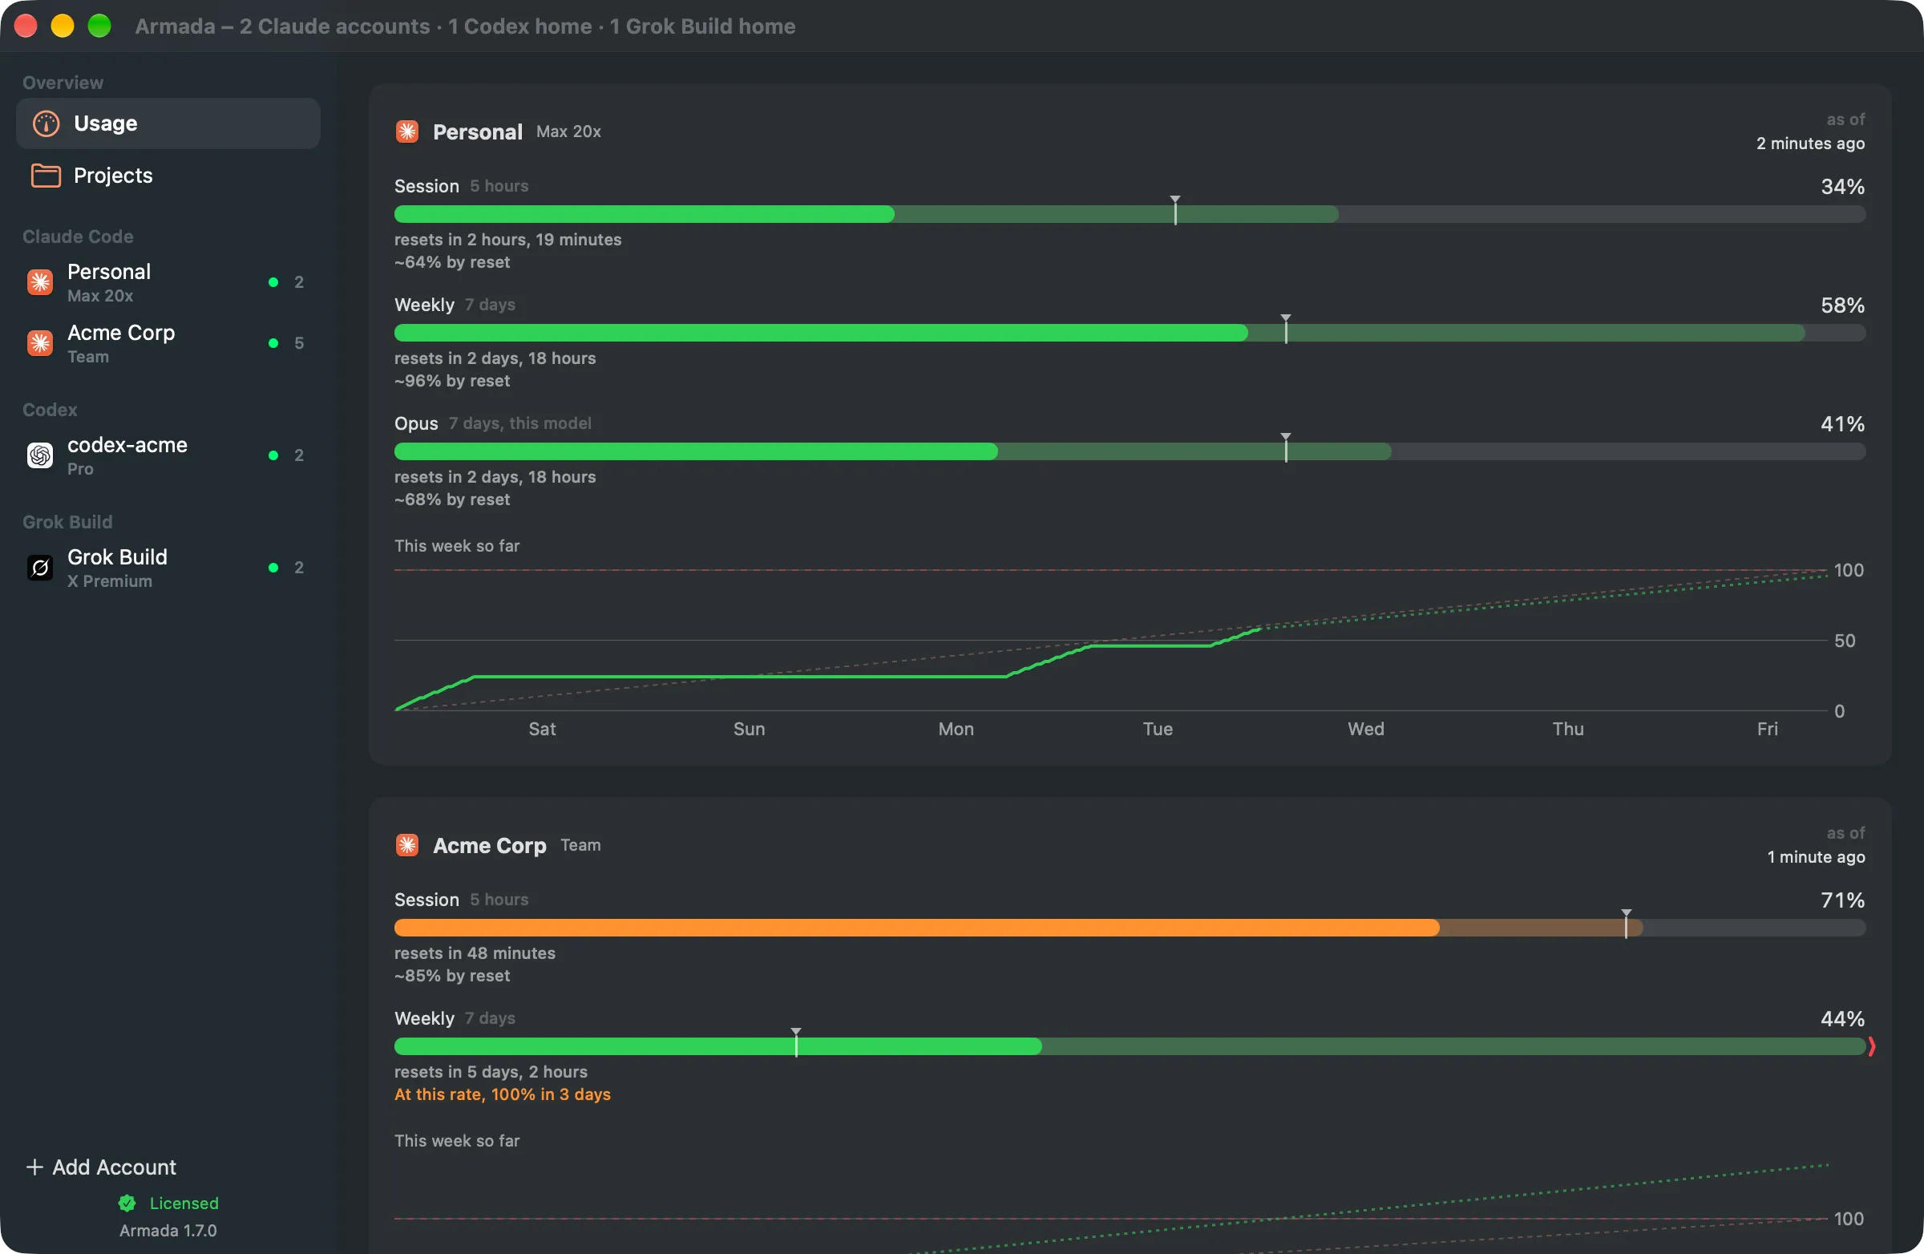
Task: Click the Opus "7 days, this model" label
Action: (519, 423)
